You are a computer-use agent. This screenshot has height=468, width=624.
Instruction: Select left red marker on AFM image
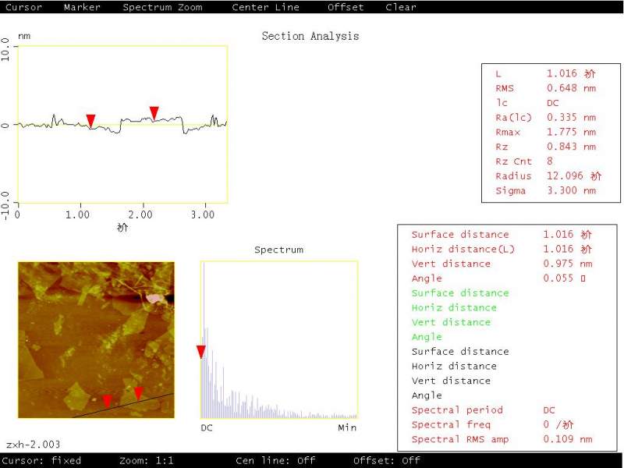click(x=107, y=401)
